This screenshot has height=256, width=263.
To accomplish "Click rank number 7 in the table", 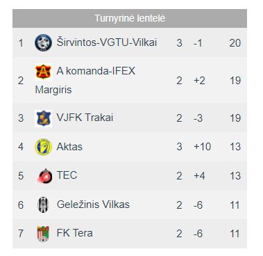I will click(21, 233).
